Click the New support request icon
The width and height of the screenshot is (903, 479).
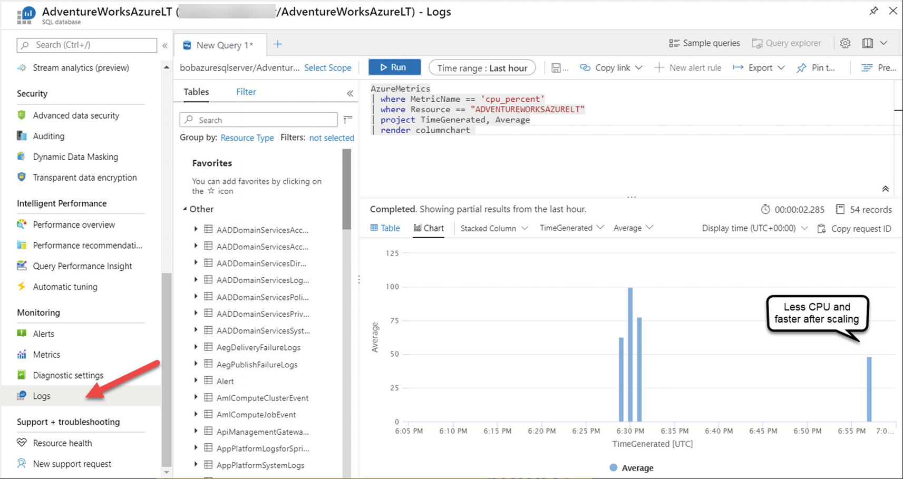click(22, 463)
